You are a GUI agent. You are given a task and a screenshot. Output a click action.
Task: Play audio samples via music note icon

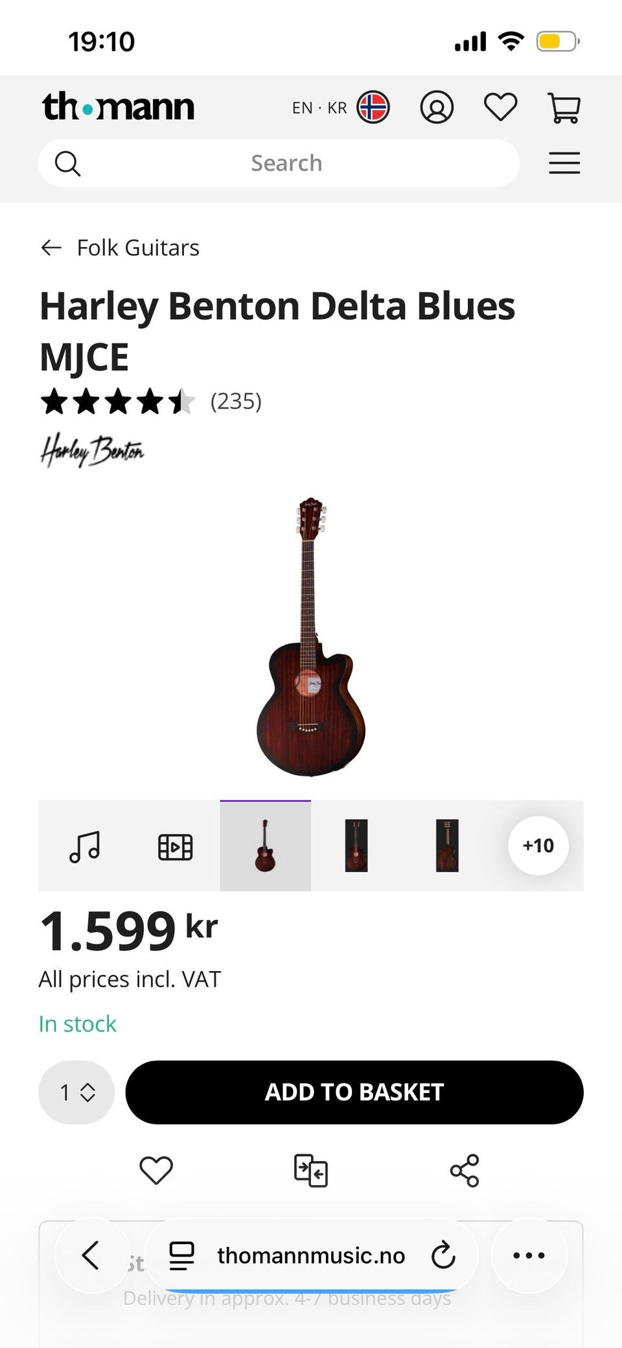[84, 846]
